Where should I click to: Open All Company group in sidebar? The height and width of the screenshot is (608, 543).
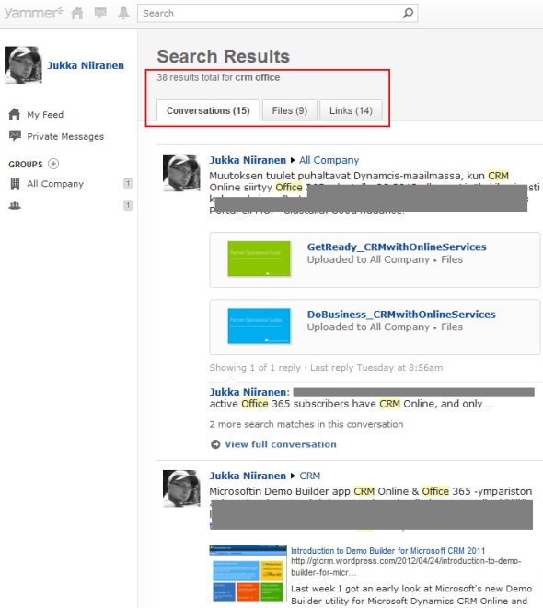55,184
